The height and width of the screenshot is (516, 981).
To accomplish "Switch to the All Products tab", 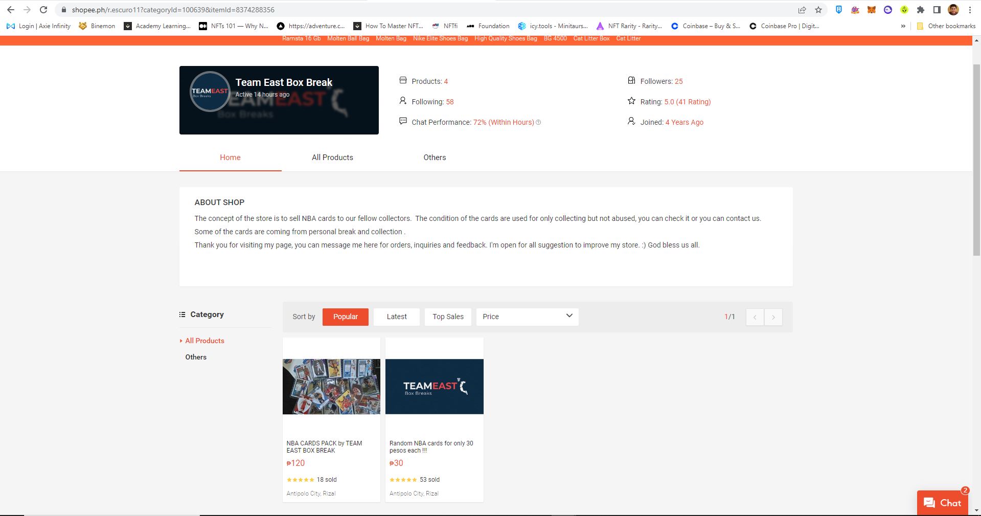I will [x=332, y=158].
